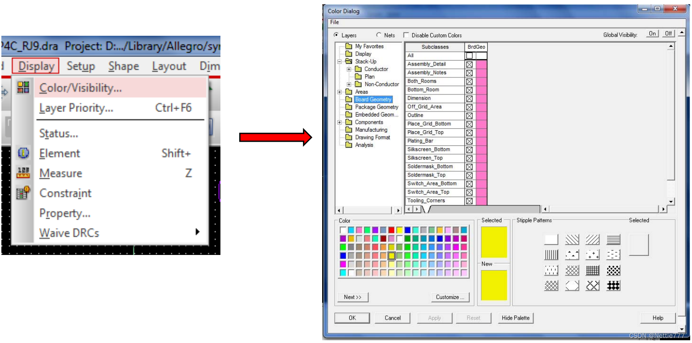Pick the red swatch in color palette
Image resolution: width=692 pixels, height=343 pixels.
coord(391,230)
